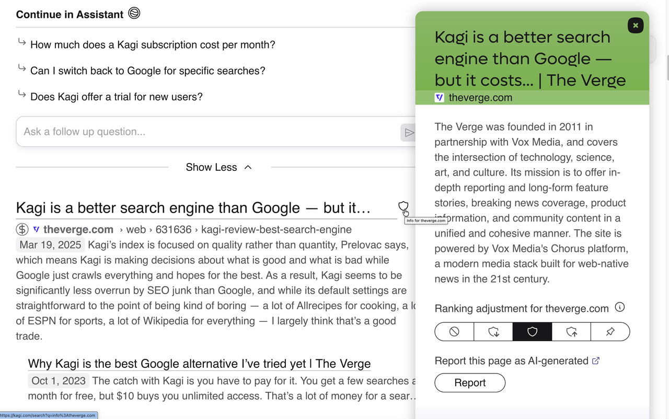Click the Verge favicon beside the result domain

pos(36,229)
